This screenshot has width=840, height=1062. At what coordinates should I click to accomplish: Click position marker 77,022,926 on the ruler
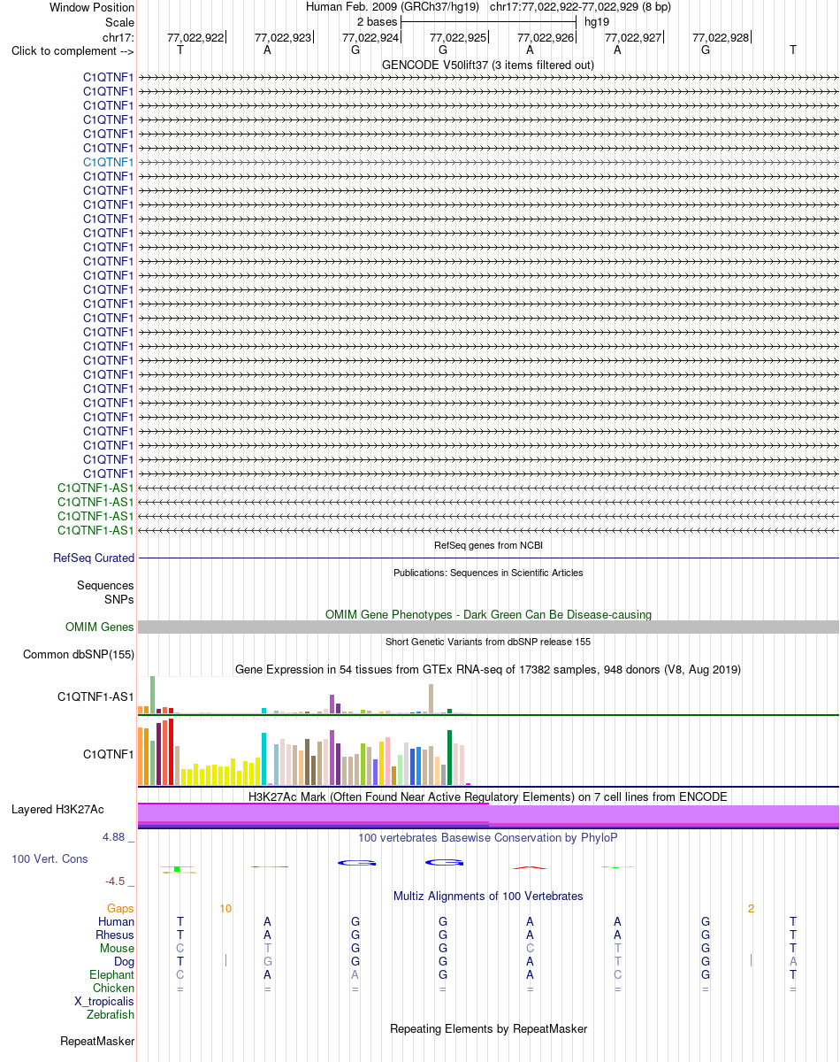pyautogui.click(x=546, y=37)
